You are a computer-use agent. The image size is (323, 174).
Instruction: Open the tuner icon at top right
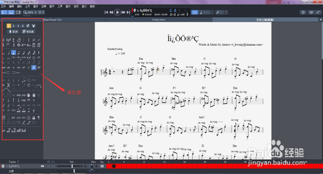click(303, 13)
